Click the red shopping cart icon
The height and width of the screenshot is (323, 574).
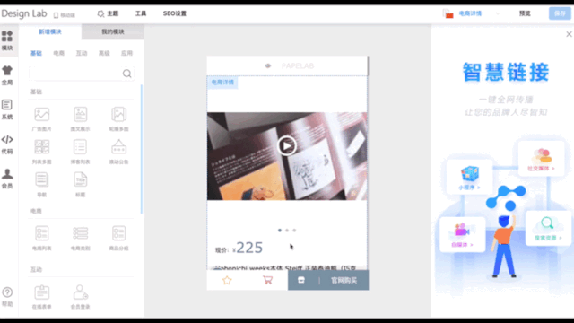pyautogui.click(x=267, y=280)
